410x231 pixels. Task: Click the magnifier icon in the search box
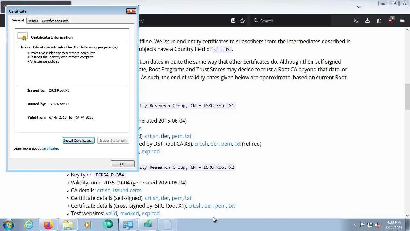(256, 21)
